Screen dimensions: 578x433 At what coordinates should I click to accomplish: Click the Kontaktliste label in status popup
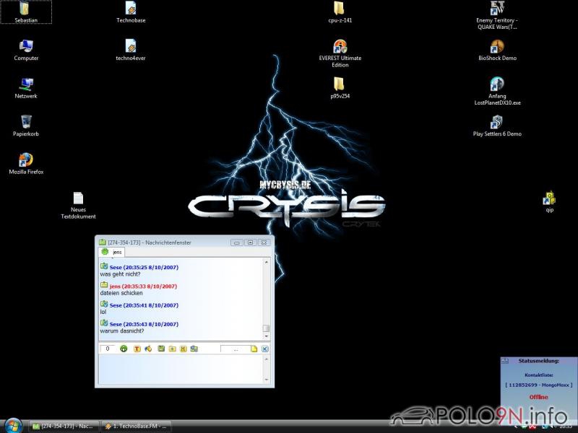pos(538,375)
